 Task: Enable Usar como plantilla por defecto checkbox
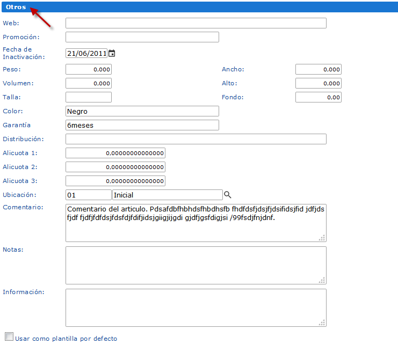click(x=9, y=336)
